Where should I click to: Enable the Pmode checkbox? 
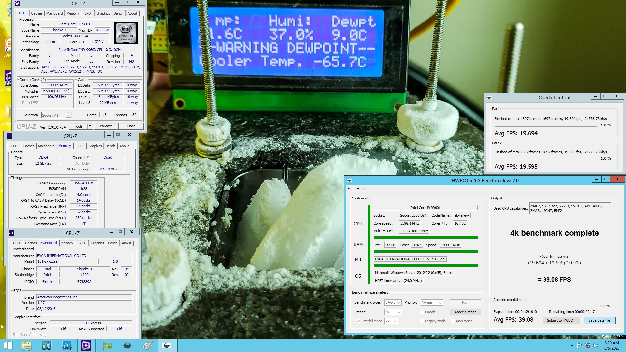click(x=422, y=312)
